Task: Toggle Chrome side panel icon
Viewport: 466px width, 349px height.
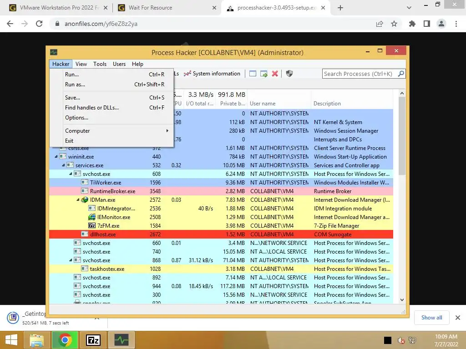Action: click(427, 24)
